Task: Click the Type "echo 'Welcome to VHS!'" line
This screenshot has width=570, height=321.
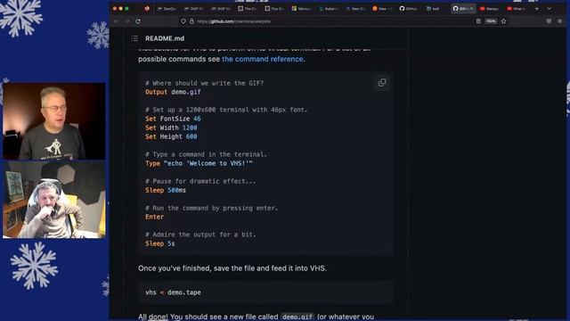Action: click(x=199, y=163)
